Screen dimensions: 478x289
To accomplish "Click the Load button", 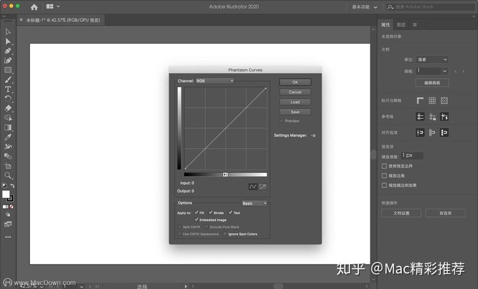I will pos(295,102).
